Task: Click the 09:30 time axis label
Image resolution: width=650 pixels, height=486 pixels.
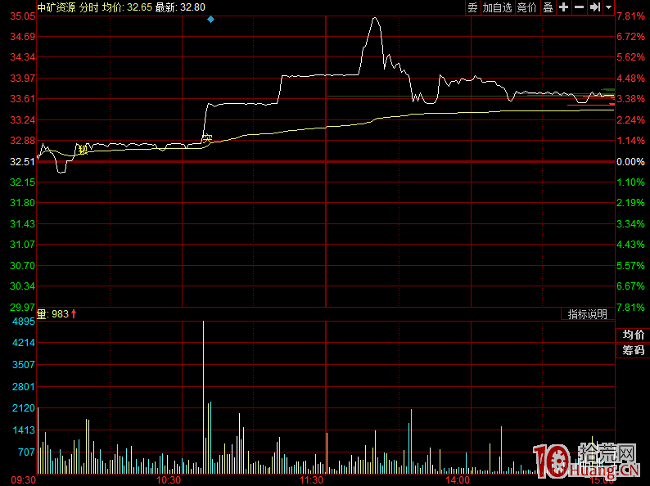Action: (23, 480)
